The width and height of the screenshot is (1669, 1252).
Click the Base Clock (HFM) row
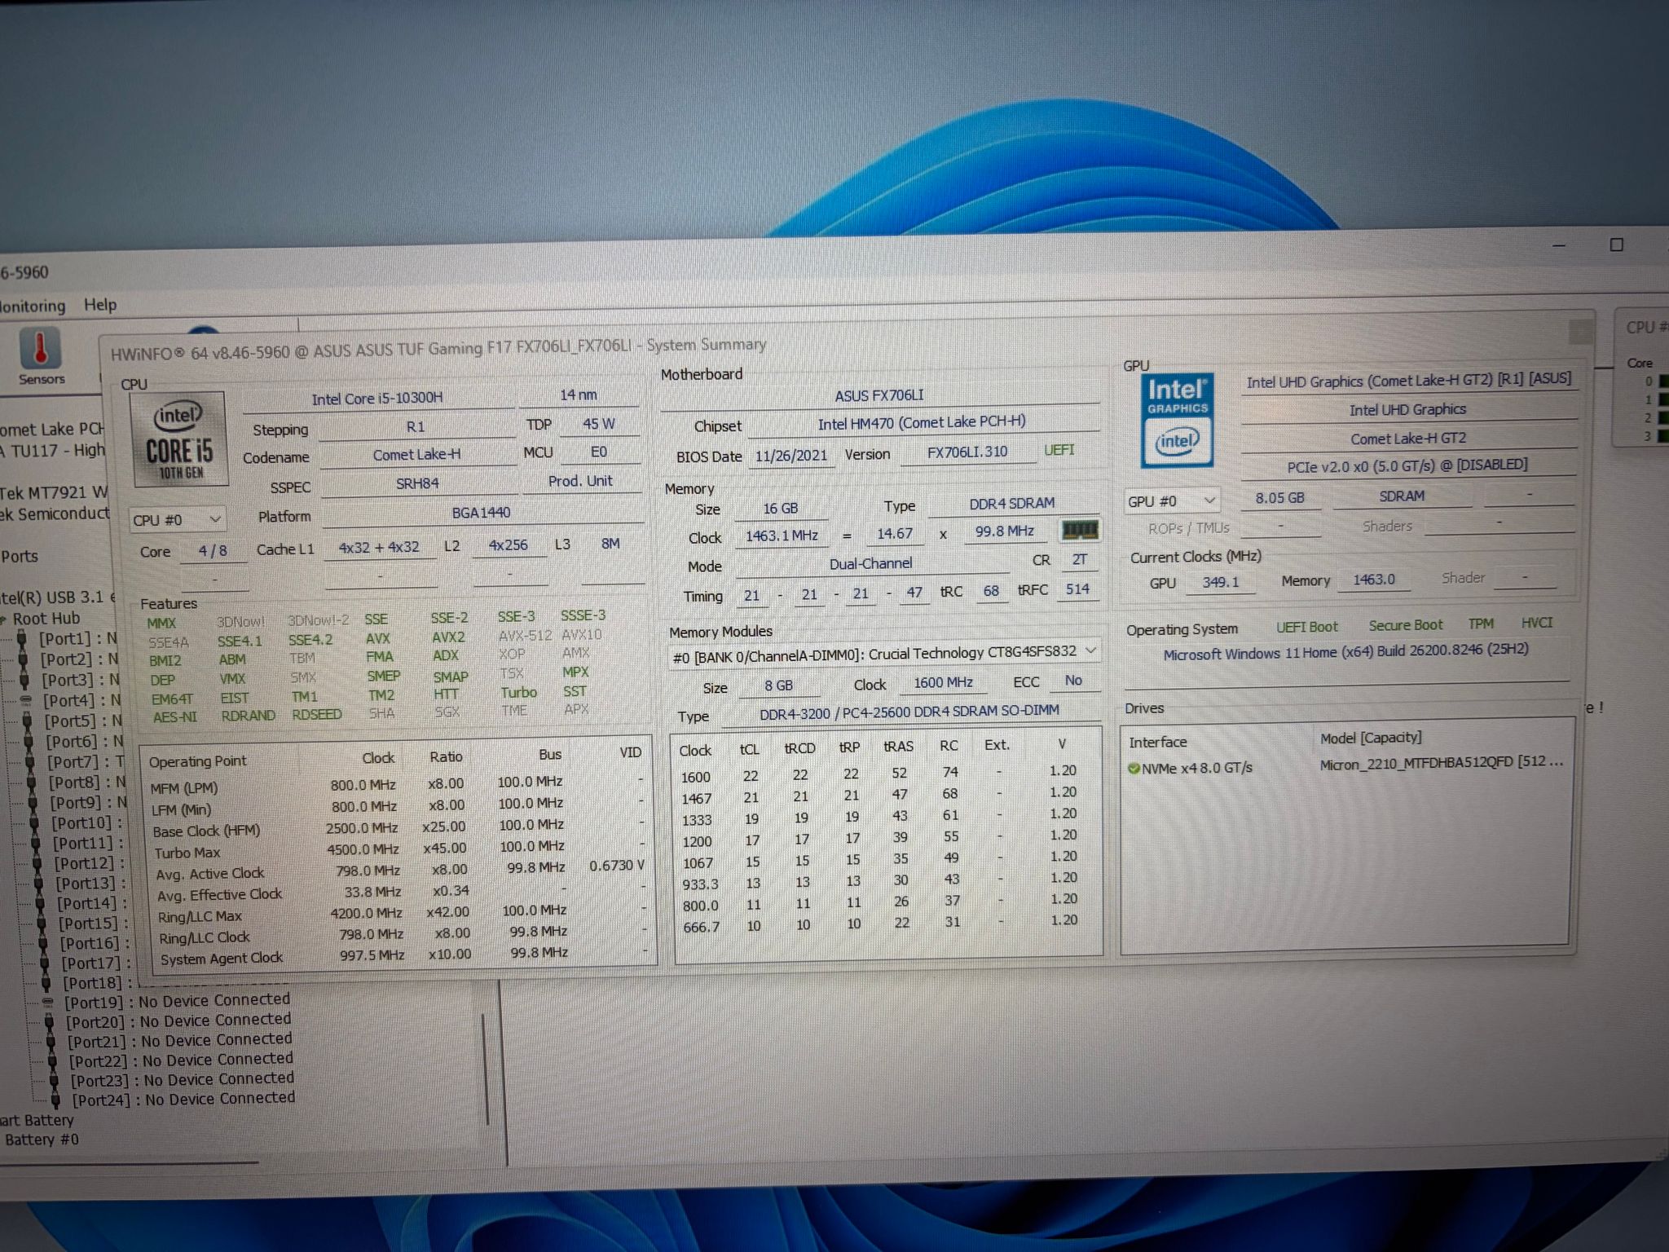(x=398, y=829)
